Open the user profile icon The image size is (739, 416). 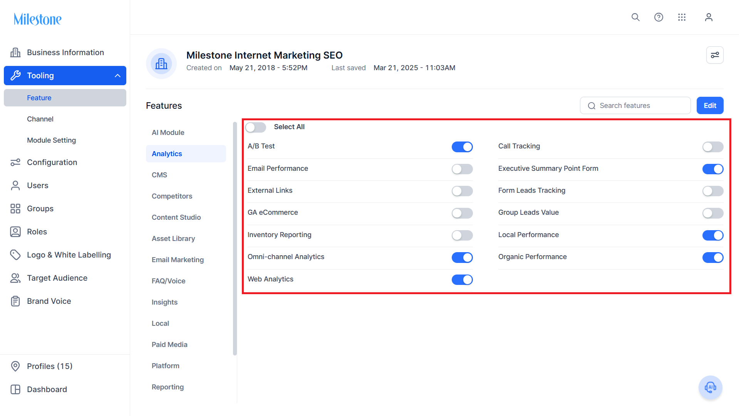pos(709,17)
